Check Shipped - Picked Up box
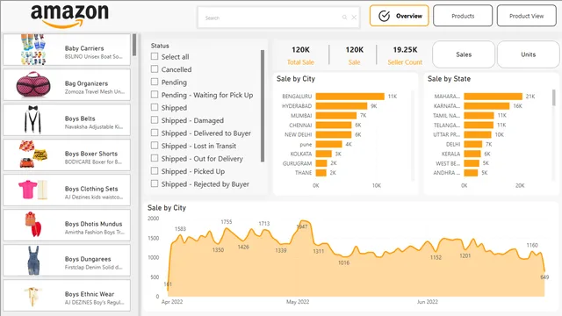This screenshot has width=562, height=316. click(x=155, y=171)
